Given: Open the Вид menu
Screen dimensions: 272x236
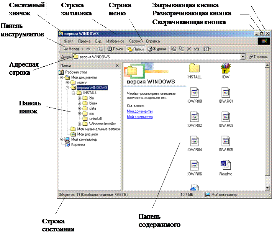Looking at the screenshot, I should pos(98,41).
